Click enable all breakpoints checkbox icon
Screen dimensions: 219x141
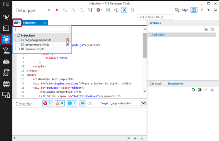(x=206, y=90)
